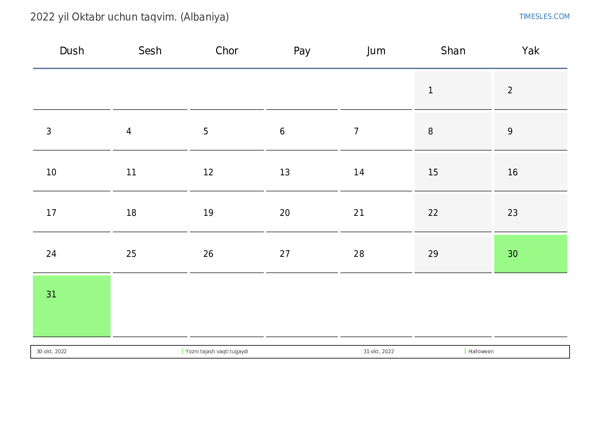Select the Sesh weekday header

[x=150, y=51]
